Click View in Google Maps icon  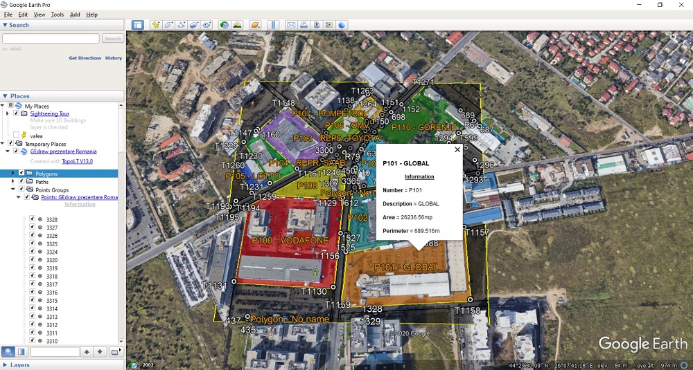[328, 25]
